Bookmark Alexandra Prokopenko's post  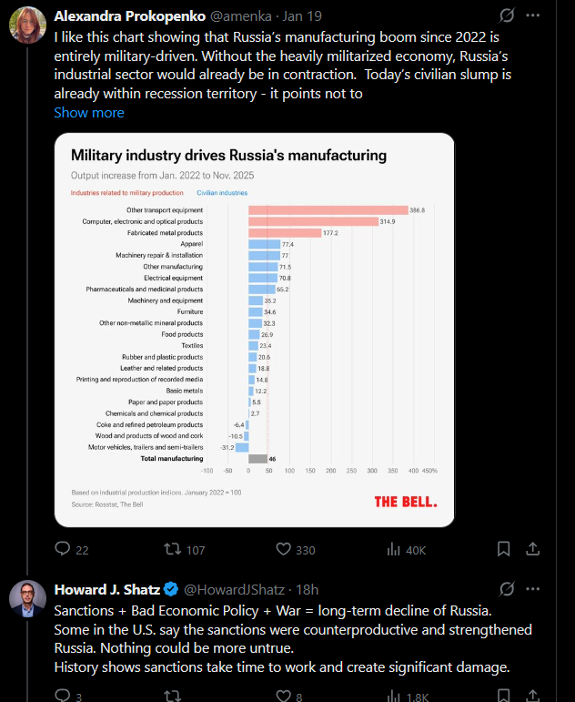point(504,549)
